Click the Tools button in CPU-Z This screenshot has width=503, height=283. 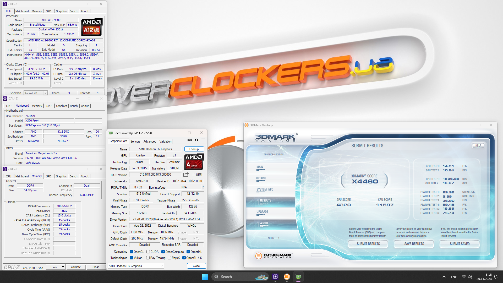pyautogui.click(x=53, y=267)
